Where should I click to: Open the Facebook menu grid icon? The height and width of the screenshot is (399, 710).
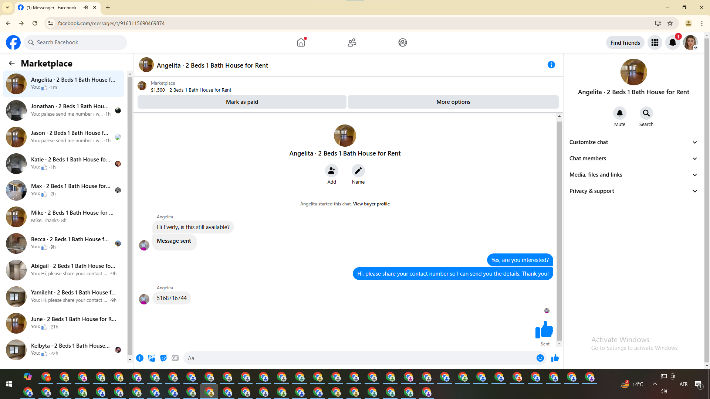click(655, 42)
